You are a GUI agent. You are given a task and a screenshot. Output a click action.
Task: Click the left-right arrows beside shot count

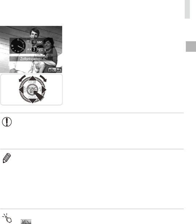click(29, 49)
